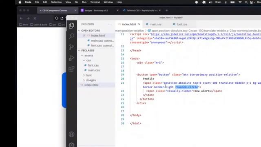The width and height of the screenshot is (261, 147).
Task: Open the Go menu
Action: (x=76, y=2)
